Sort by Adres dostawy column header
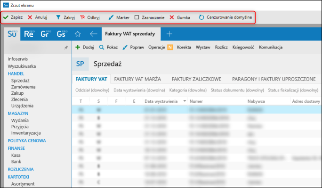 pos(306,101)
